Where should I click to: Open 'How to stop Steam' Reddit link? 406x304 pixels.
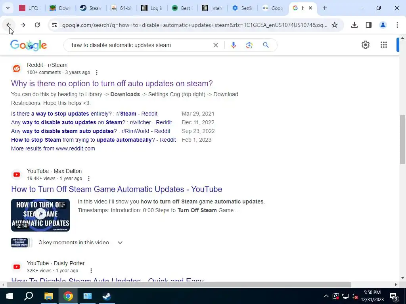click(x=94, y=140)
